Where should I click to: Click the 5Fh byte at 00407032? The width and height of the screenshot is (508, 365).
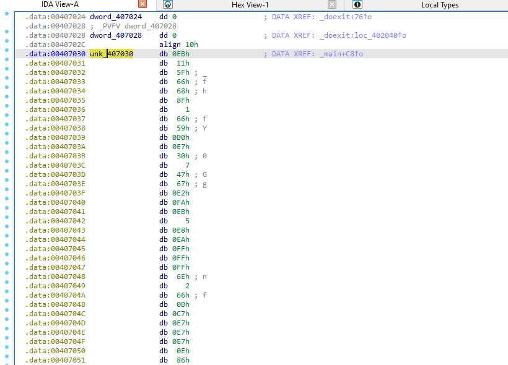click(x=183, y=72)
